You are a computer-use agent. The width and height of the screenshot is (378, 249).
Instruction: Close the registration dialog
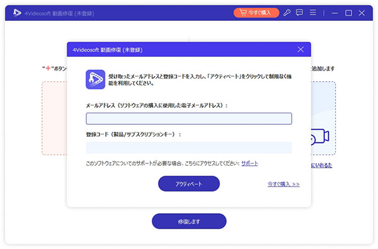[x=301, y=49]
